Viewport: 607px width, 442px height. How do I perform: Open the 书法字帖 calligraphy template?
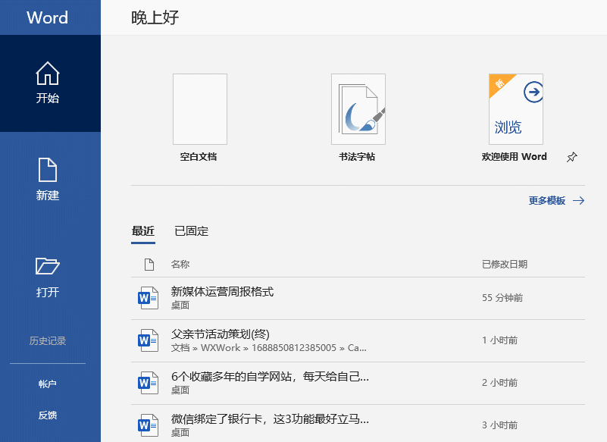pos(358,109)
